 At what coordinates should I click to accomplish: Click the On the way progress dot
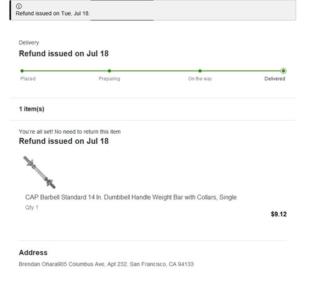pos(200,71)
